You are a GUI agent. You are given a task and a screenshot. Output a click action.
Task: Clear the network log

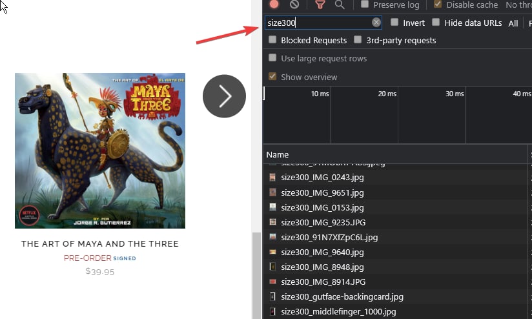click(x=294, y=4)
